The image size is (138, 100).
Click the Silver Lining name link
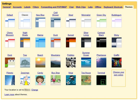pos(86,34)
